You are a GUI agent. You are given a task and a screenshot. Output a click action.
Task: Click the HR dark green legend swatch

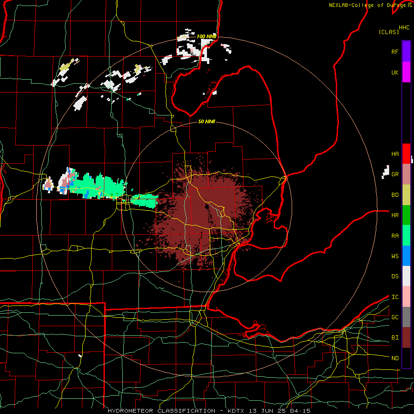point(406,215)
